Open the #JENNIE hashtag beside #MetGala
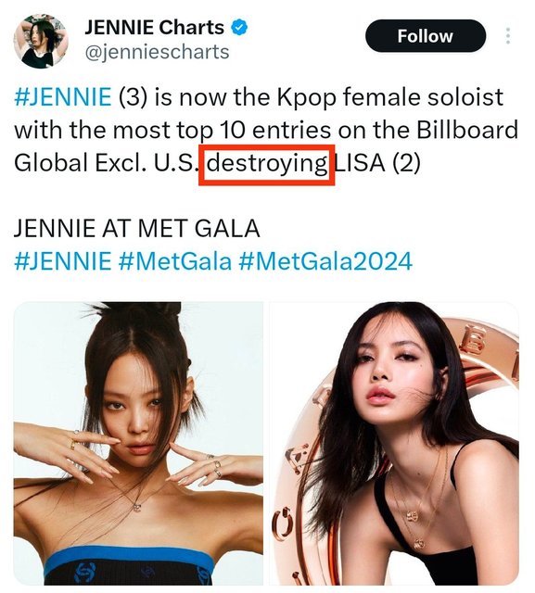 tap(63, 261)
